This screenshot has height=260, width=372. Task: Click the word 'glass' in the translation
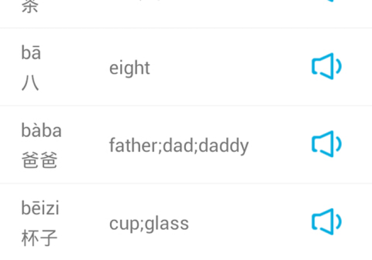[x=167, y=223]
